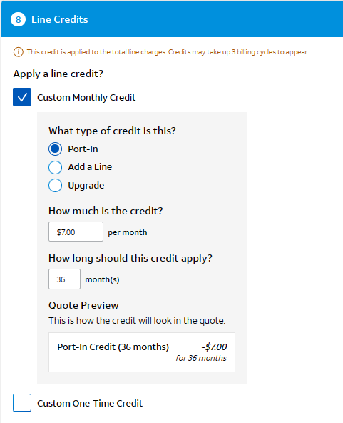Uncheck the Custom Monthly Credit checkbox
Image resolution: width=343 pixels, height=423 pixels.
[x=22, y=97]
